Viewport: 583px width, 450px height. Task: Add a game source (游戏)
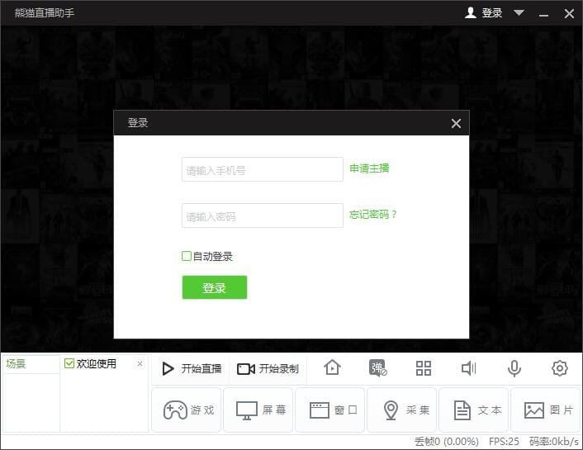[187, 410]
